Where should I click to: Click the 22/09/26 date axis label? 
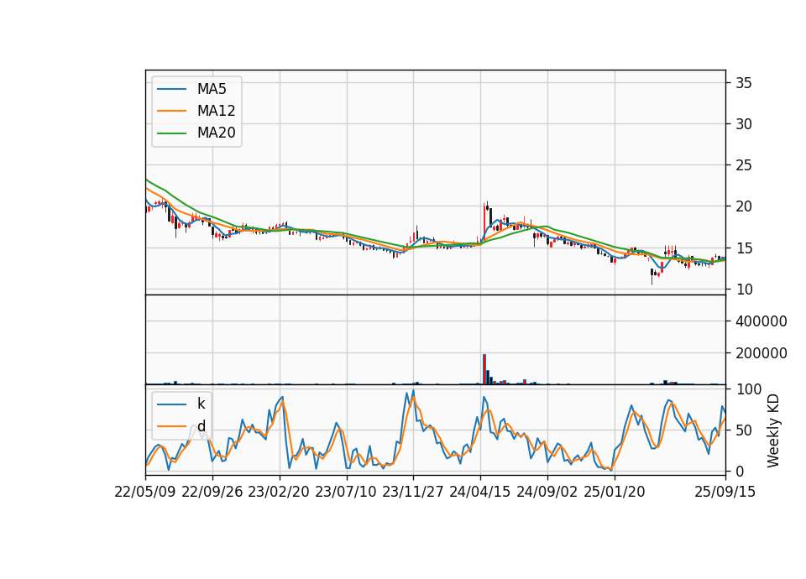[212, 492]
